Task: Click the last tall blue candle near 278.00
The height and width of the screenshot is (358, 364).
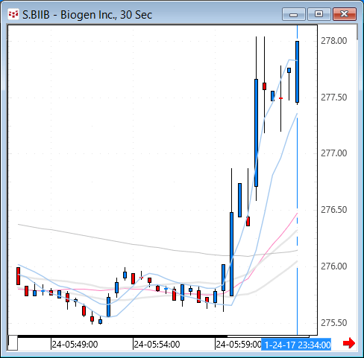Action: [297, 72]
